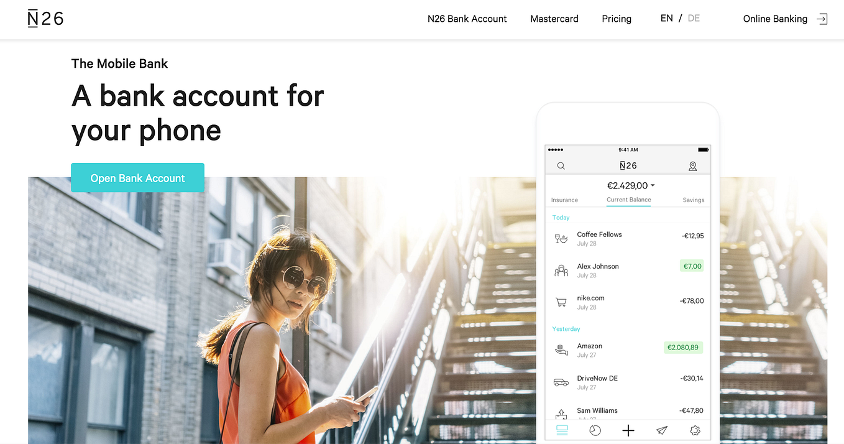Tap the location pin icon in phone
844x444 pixels.
coord(692,166)
